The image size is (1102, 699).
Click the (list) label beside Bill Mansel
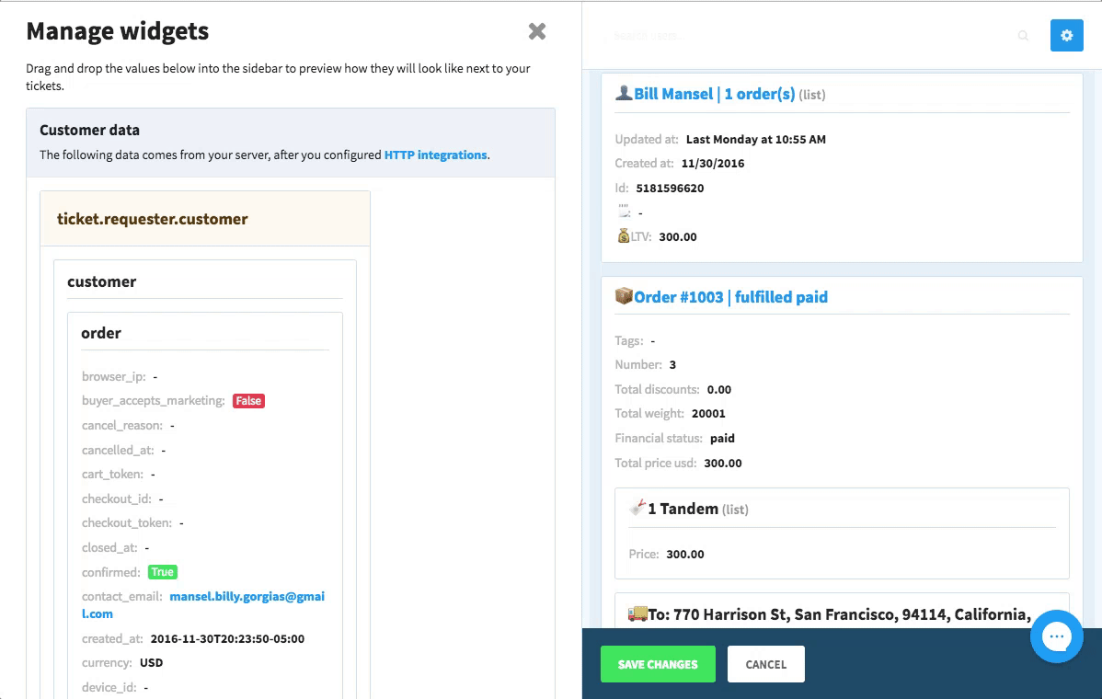(x=811, y=95)
